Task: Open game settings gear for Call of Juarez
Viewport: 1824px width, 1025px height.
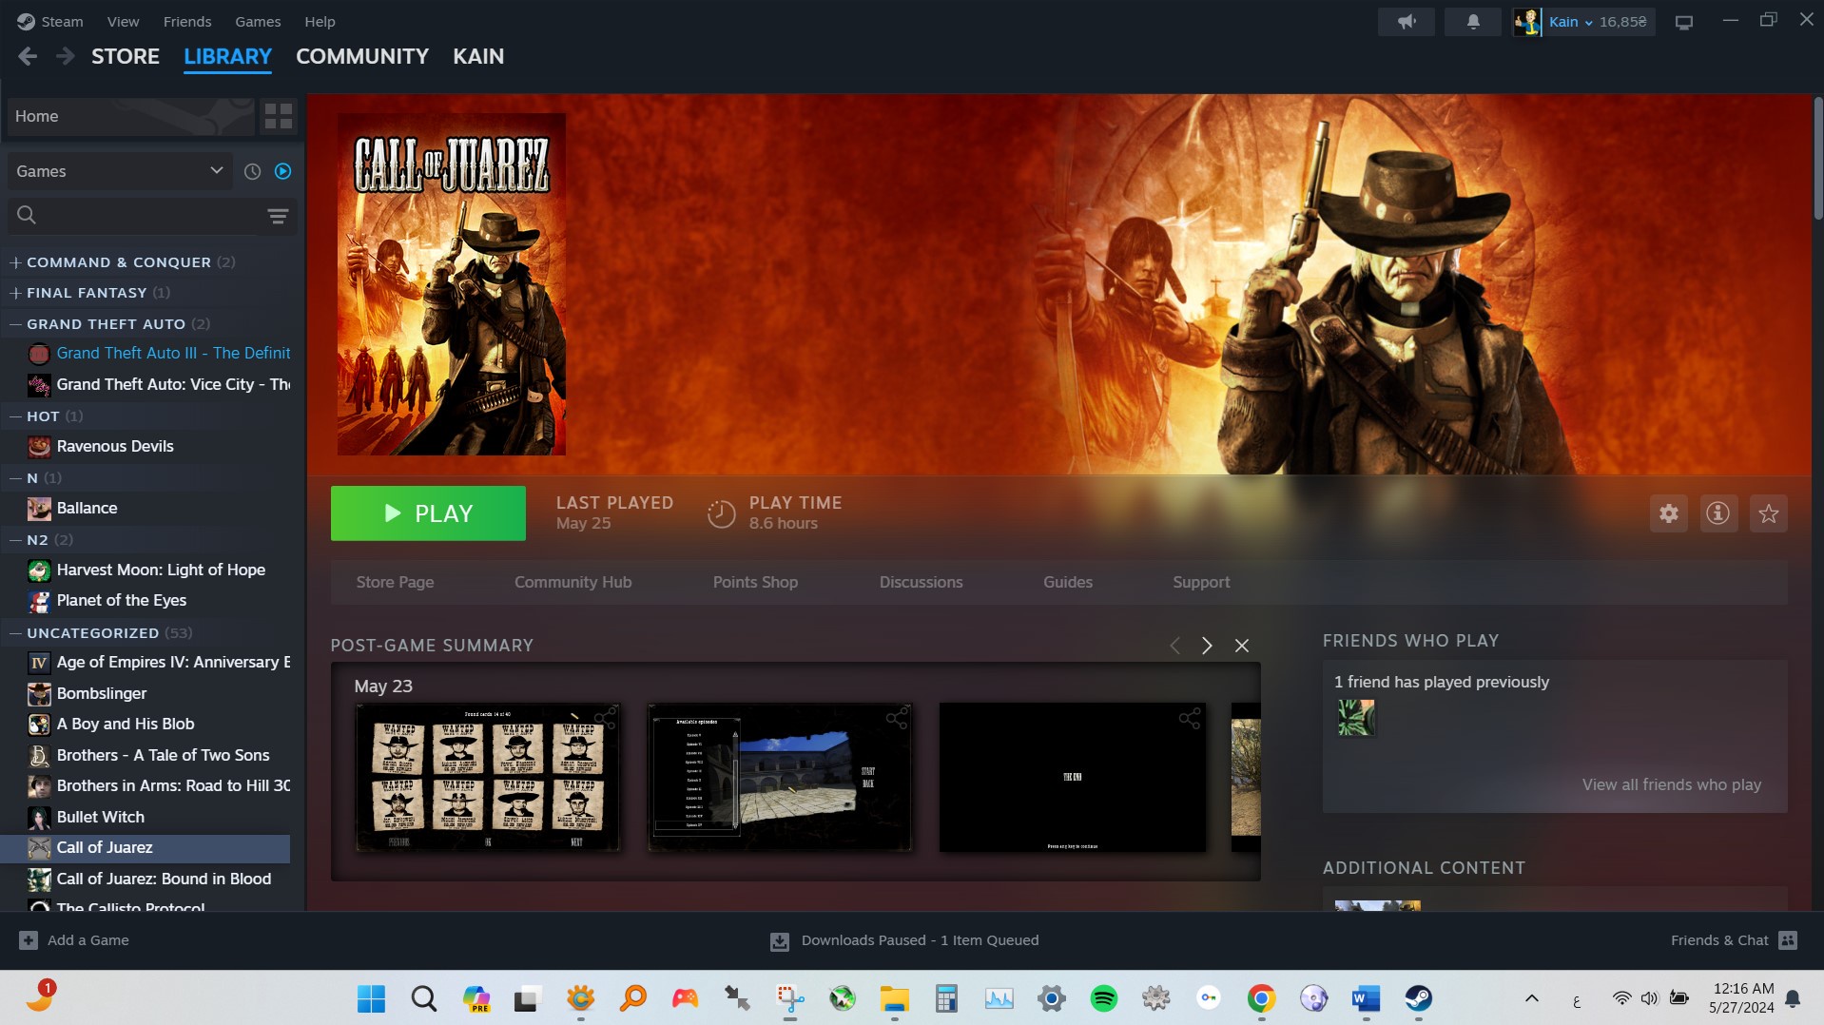Action: [1668, 513]
